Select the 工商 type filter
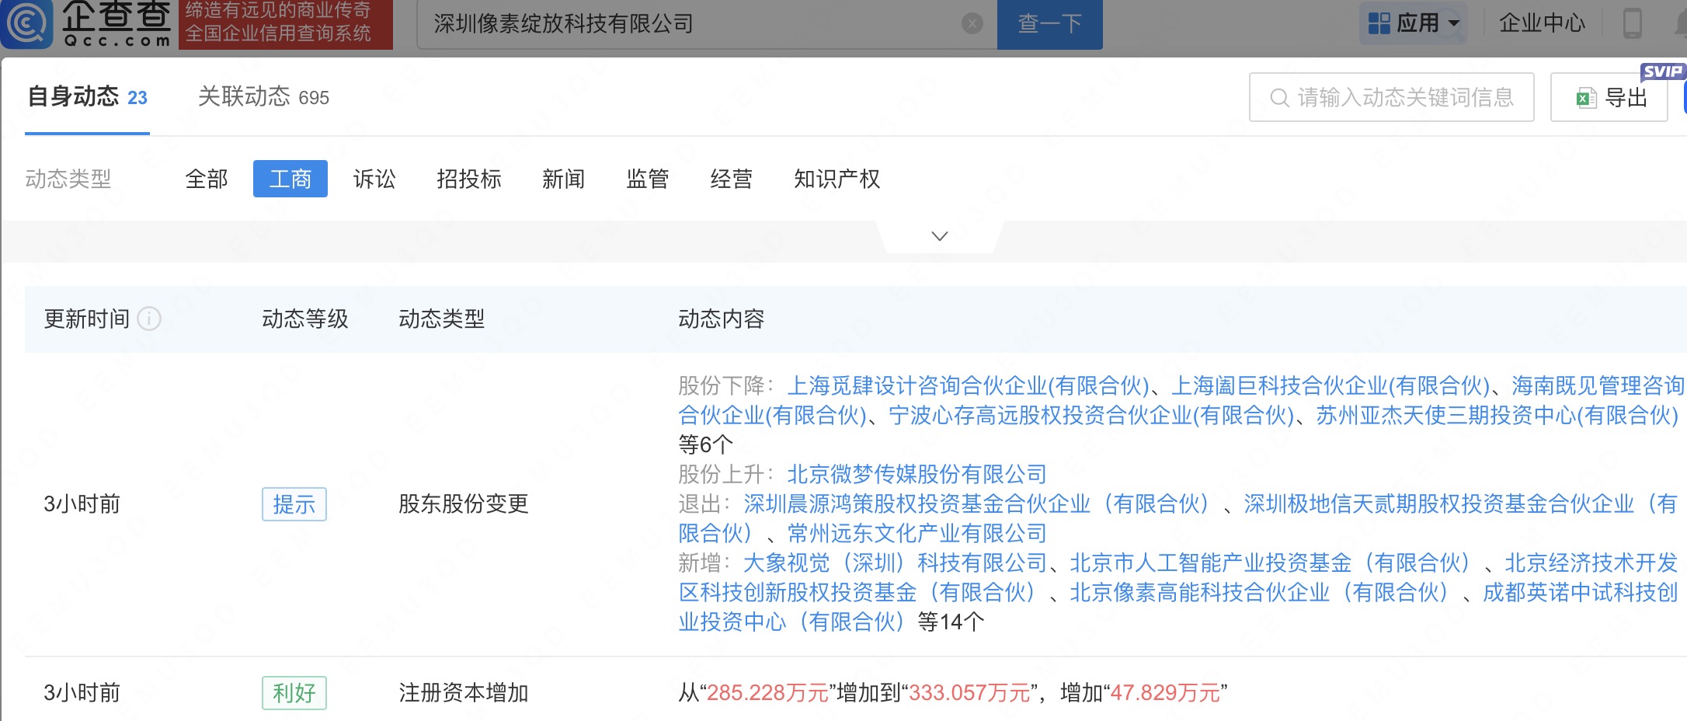This screenshot has height=721, width=1687. [290, 179]
